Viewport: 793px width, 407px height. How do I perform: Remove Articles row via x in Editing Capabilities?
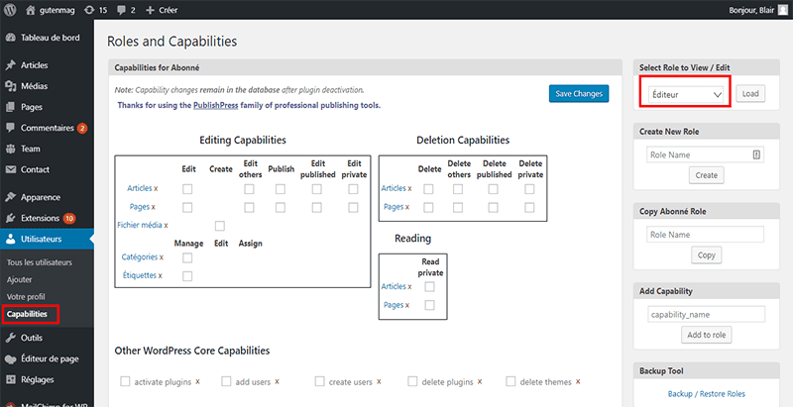[x=156, y=188]
